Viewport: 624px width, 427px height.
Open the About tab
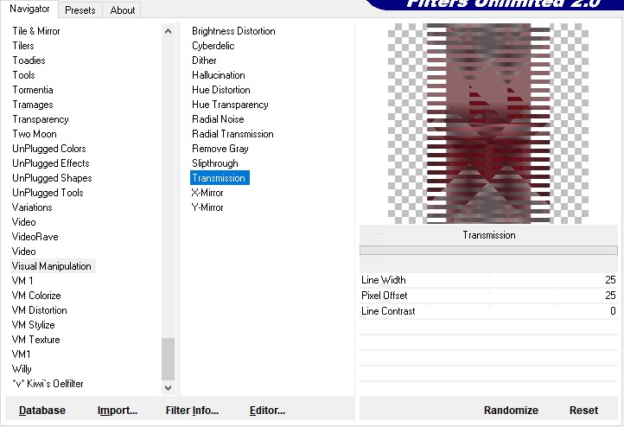122,10
